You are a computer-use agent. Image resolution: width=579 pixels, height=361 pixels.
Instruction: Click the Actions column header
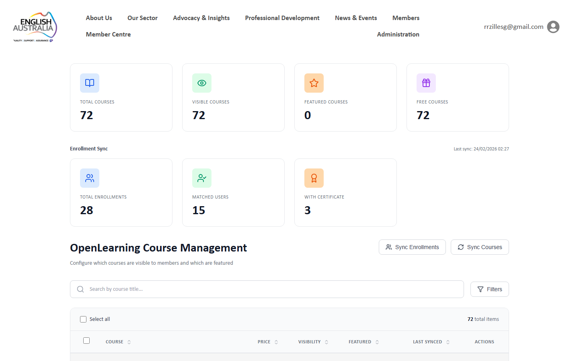[x=484, y=342]
